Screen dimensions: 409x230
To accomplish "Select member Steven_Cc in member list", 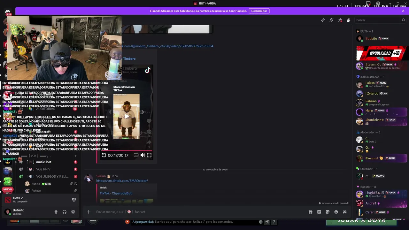I will (x=381, y=66).
